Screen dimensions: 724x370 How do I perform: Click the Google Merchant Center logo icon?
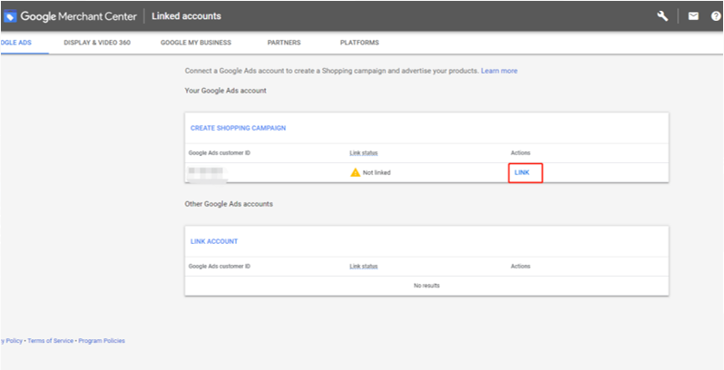coord(10,16)
